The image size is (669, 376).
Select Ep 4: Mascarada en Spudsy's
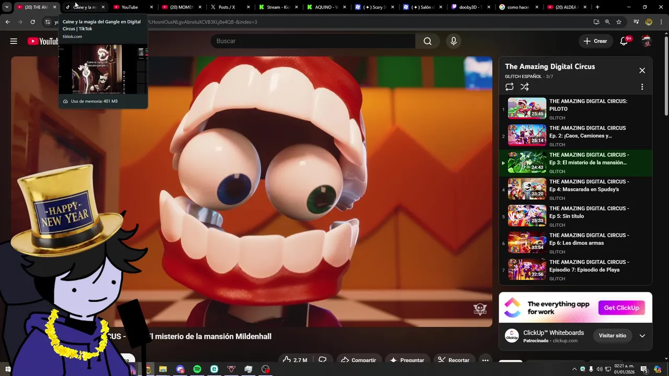pos(575,190)
